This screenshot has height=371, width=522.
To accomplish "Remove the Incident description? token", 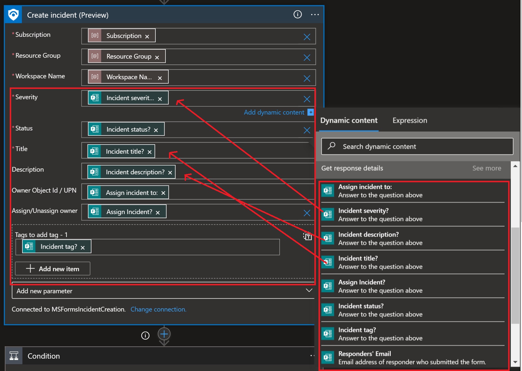I will coord(170,173).
